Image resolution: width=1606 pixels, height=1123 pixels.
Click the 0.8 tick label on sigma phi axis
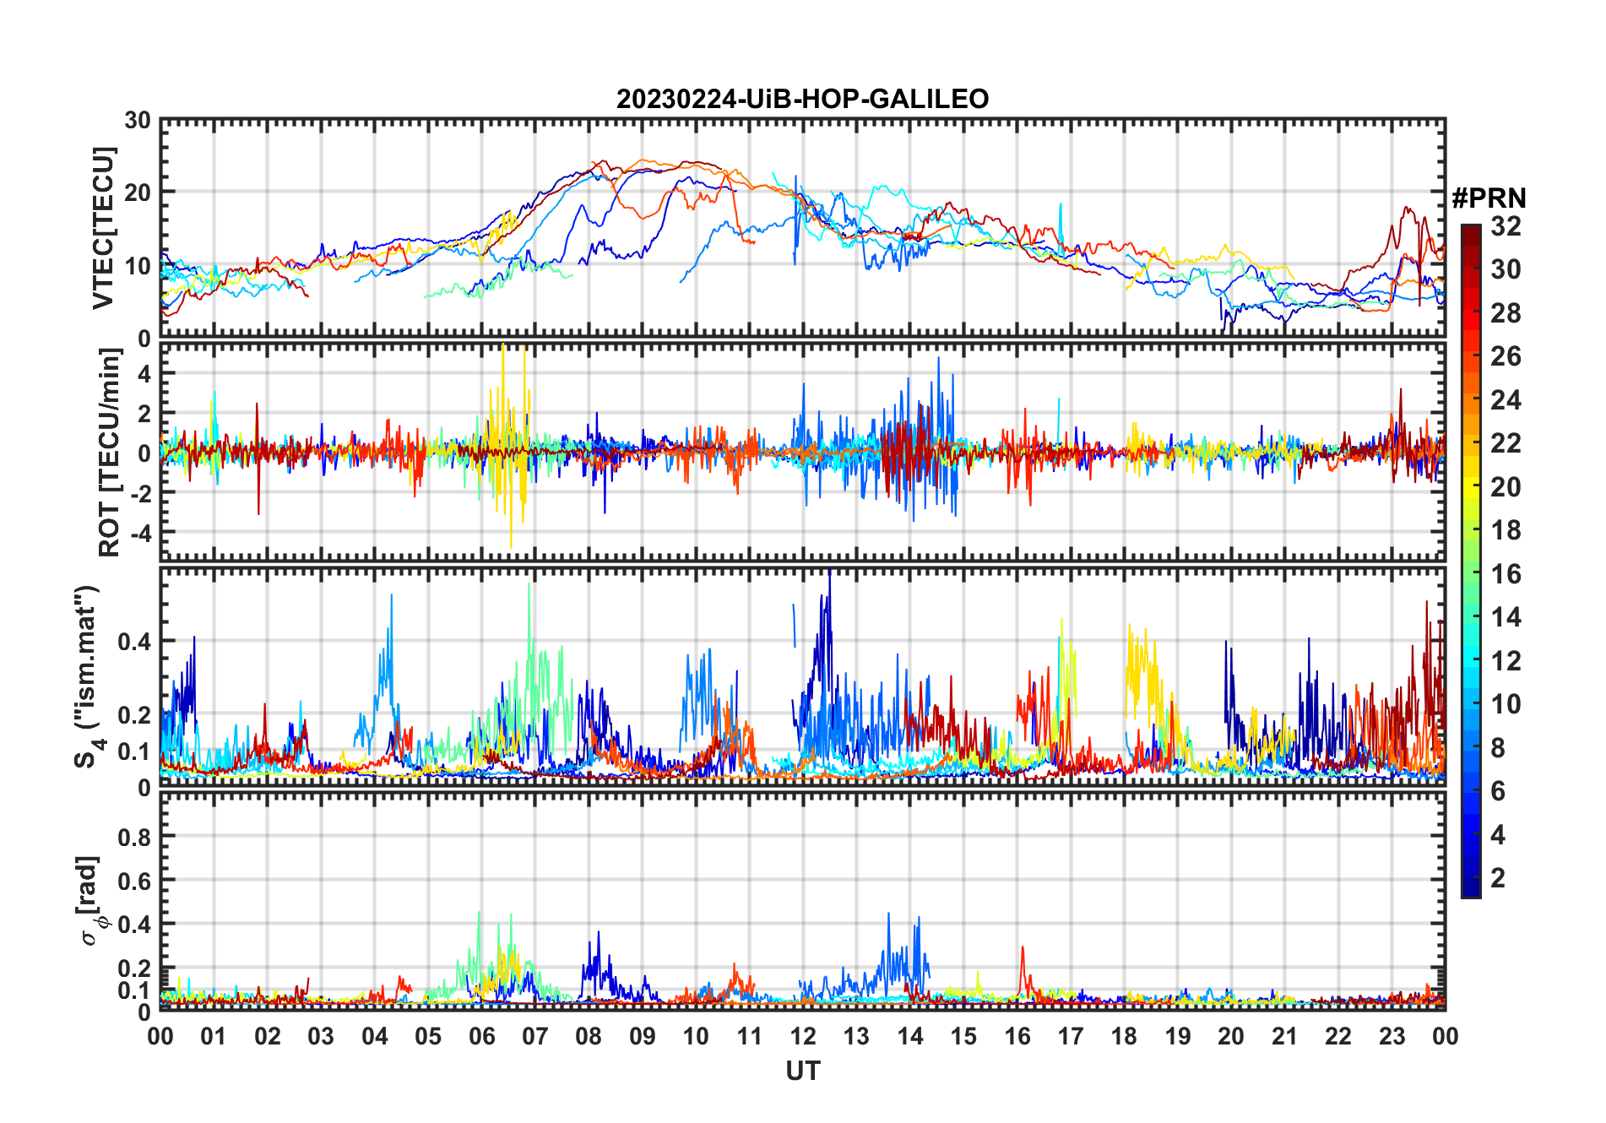134,837
